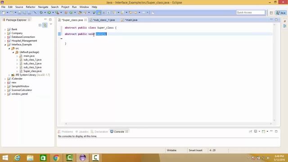The width and height of the screenshot is (288, 162).
Task: Maximize the Console panel
Action: [x=276, y=131]
